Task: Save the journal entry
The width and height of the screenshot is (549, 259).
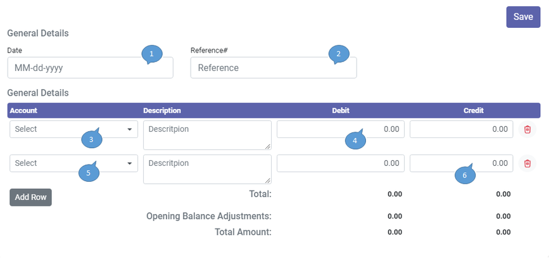Action: click(x=523, y=17)
